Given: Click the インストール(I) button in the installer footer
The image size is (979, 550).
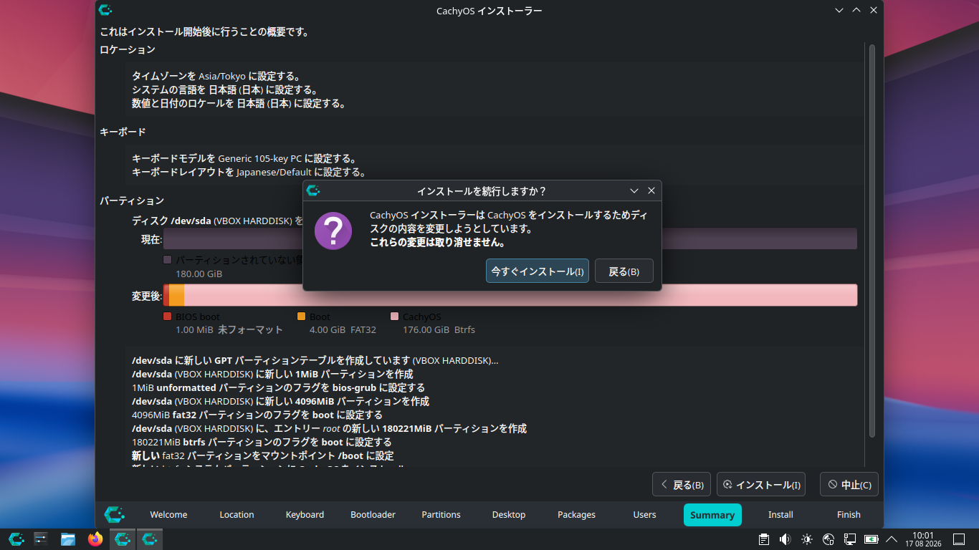Looking at the screenshot, I should [761, 485].
